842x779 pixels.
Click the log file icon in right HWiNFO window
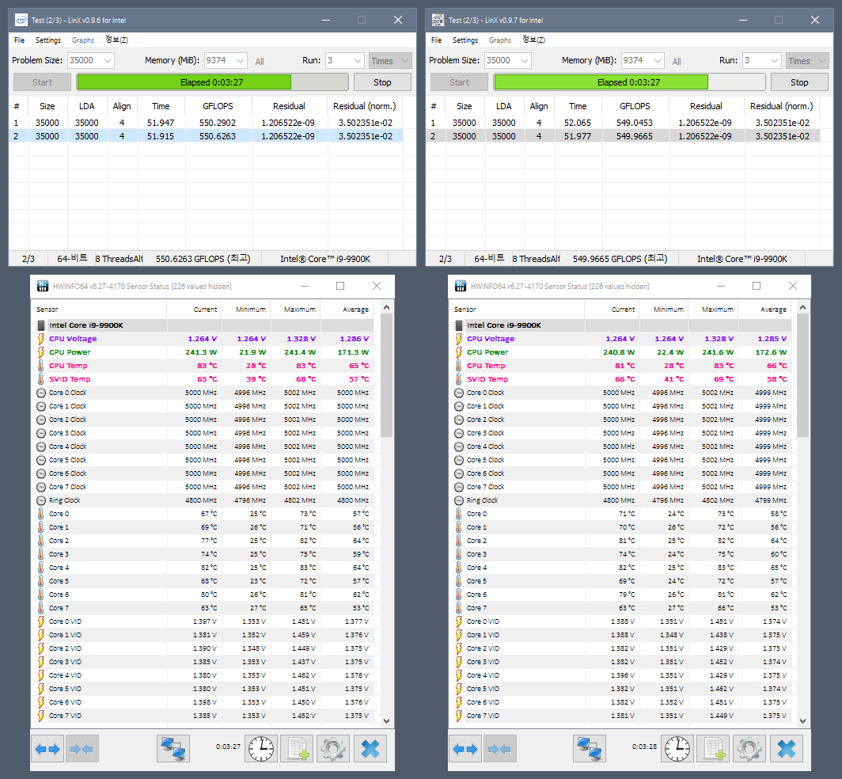pos(714,748)
